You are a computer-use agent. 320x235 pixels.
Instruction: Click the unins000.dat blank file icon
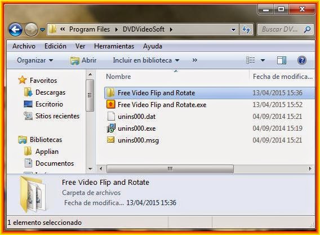click(x=111, y=116)
